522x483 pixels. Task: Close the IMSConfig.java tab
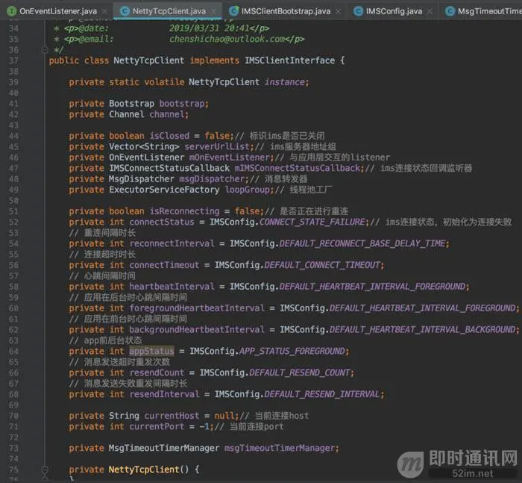[430, 11]
